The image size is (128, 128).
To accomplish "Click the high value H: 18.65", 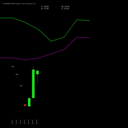I will (65, 7).
